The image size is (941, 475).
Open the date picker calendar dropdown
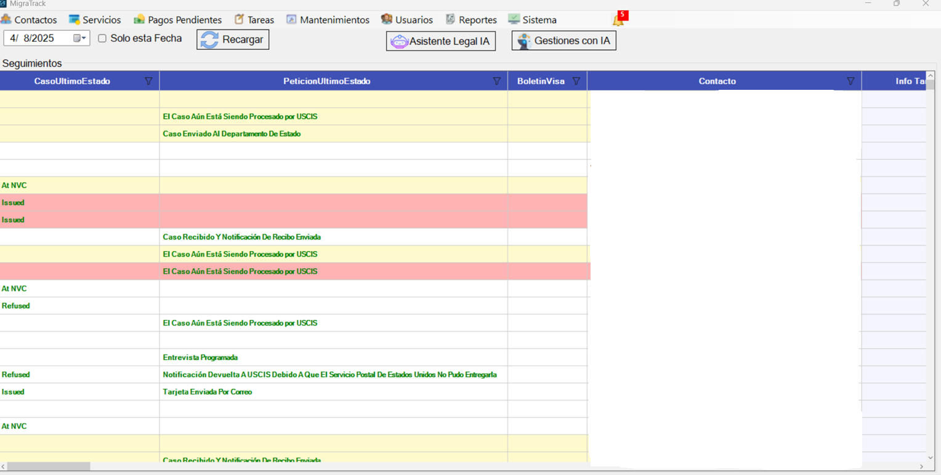click(79, 38)
